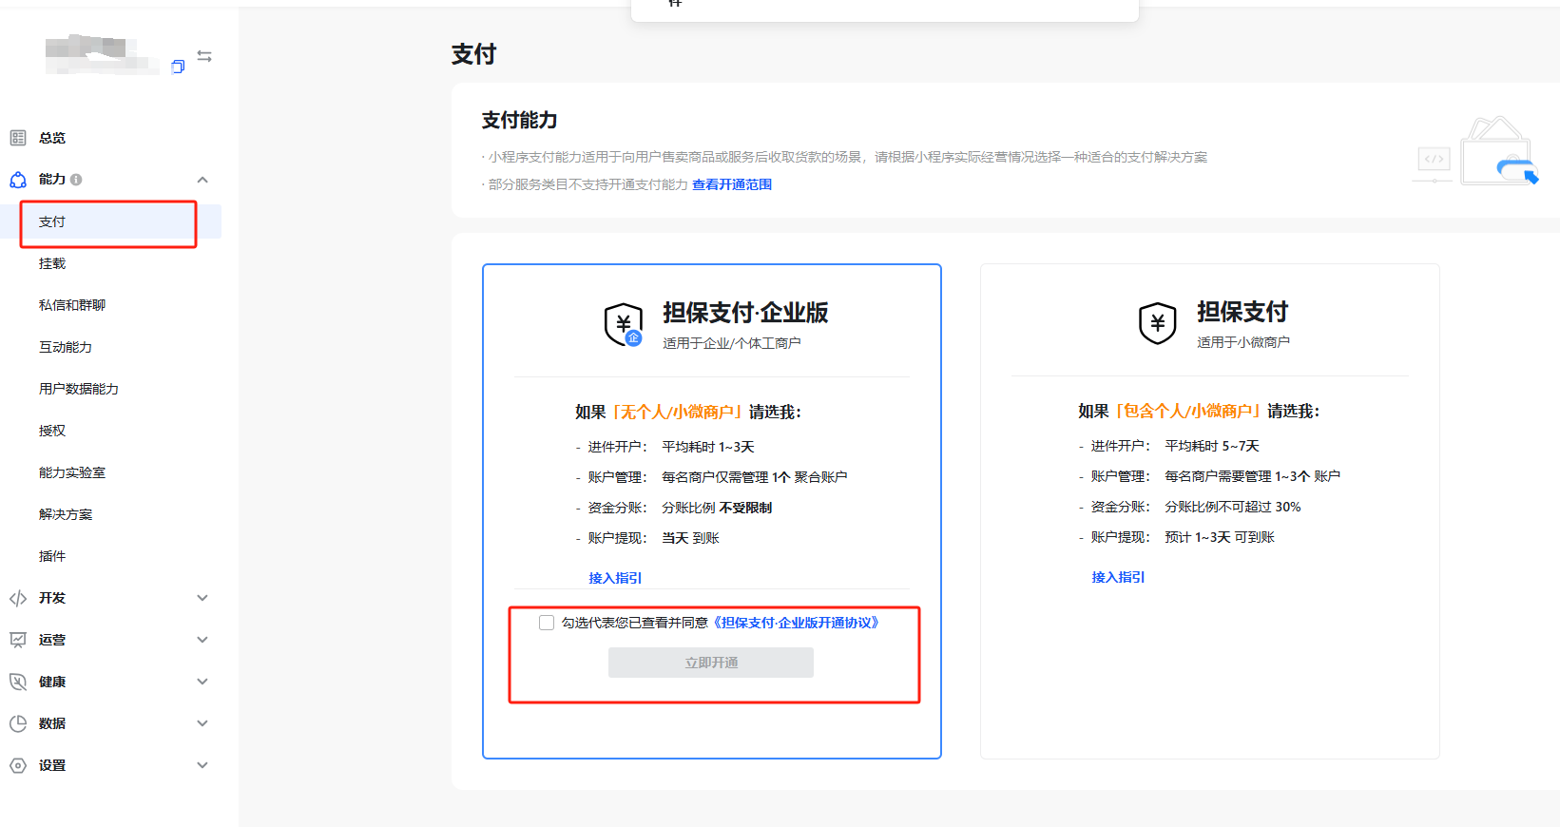Click the info icon next to 能力

click(76, 180)
